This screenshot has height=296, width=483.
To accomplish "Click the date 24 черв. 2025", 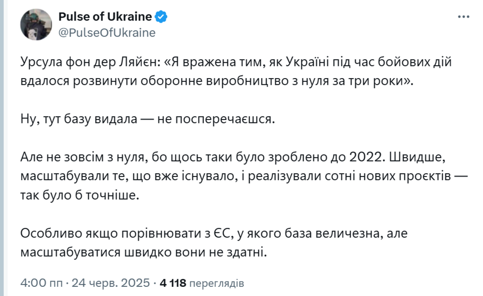I will point(112,282).
